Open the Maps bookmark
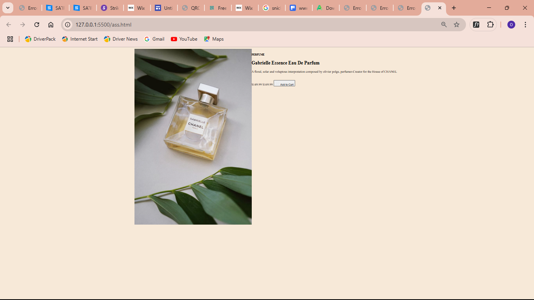This screenshot has height=300, width=534. tap(214, 39)
